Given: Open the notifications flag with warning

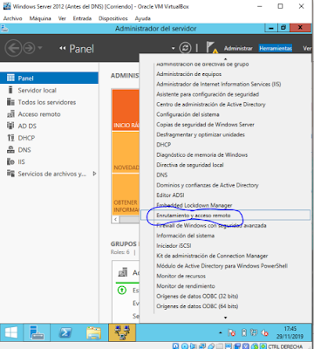Looking at the screenshot, I should [212, 48].
